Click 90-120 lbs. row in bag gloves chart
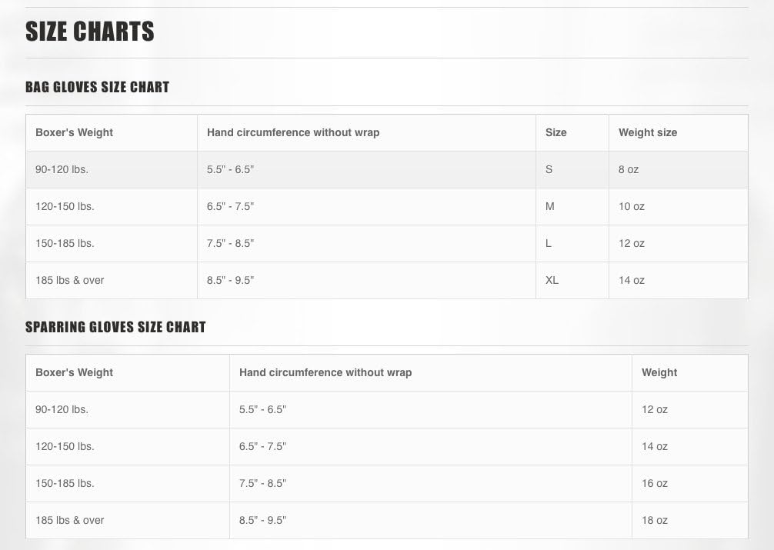Viewport: 774px width, 550px height. coord(62,169)
